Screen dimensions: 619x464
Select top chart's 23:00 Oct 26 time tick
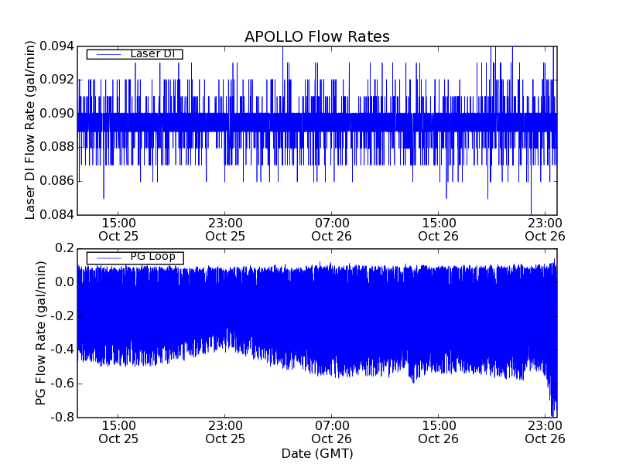(x=545, y=229)
